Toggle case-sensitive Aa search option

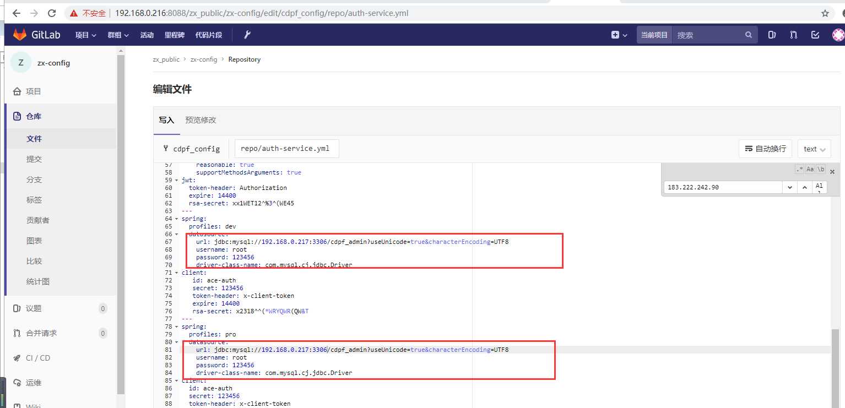(810, 170)
